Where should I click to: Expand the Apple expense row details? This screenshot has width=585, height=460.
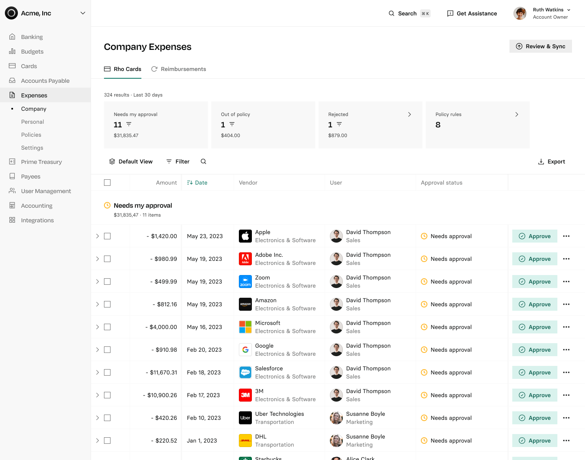[97, 236]
